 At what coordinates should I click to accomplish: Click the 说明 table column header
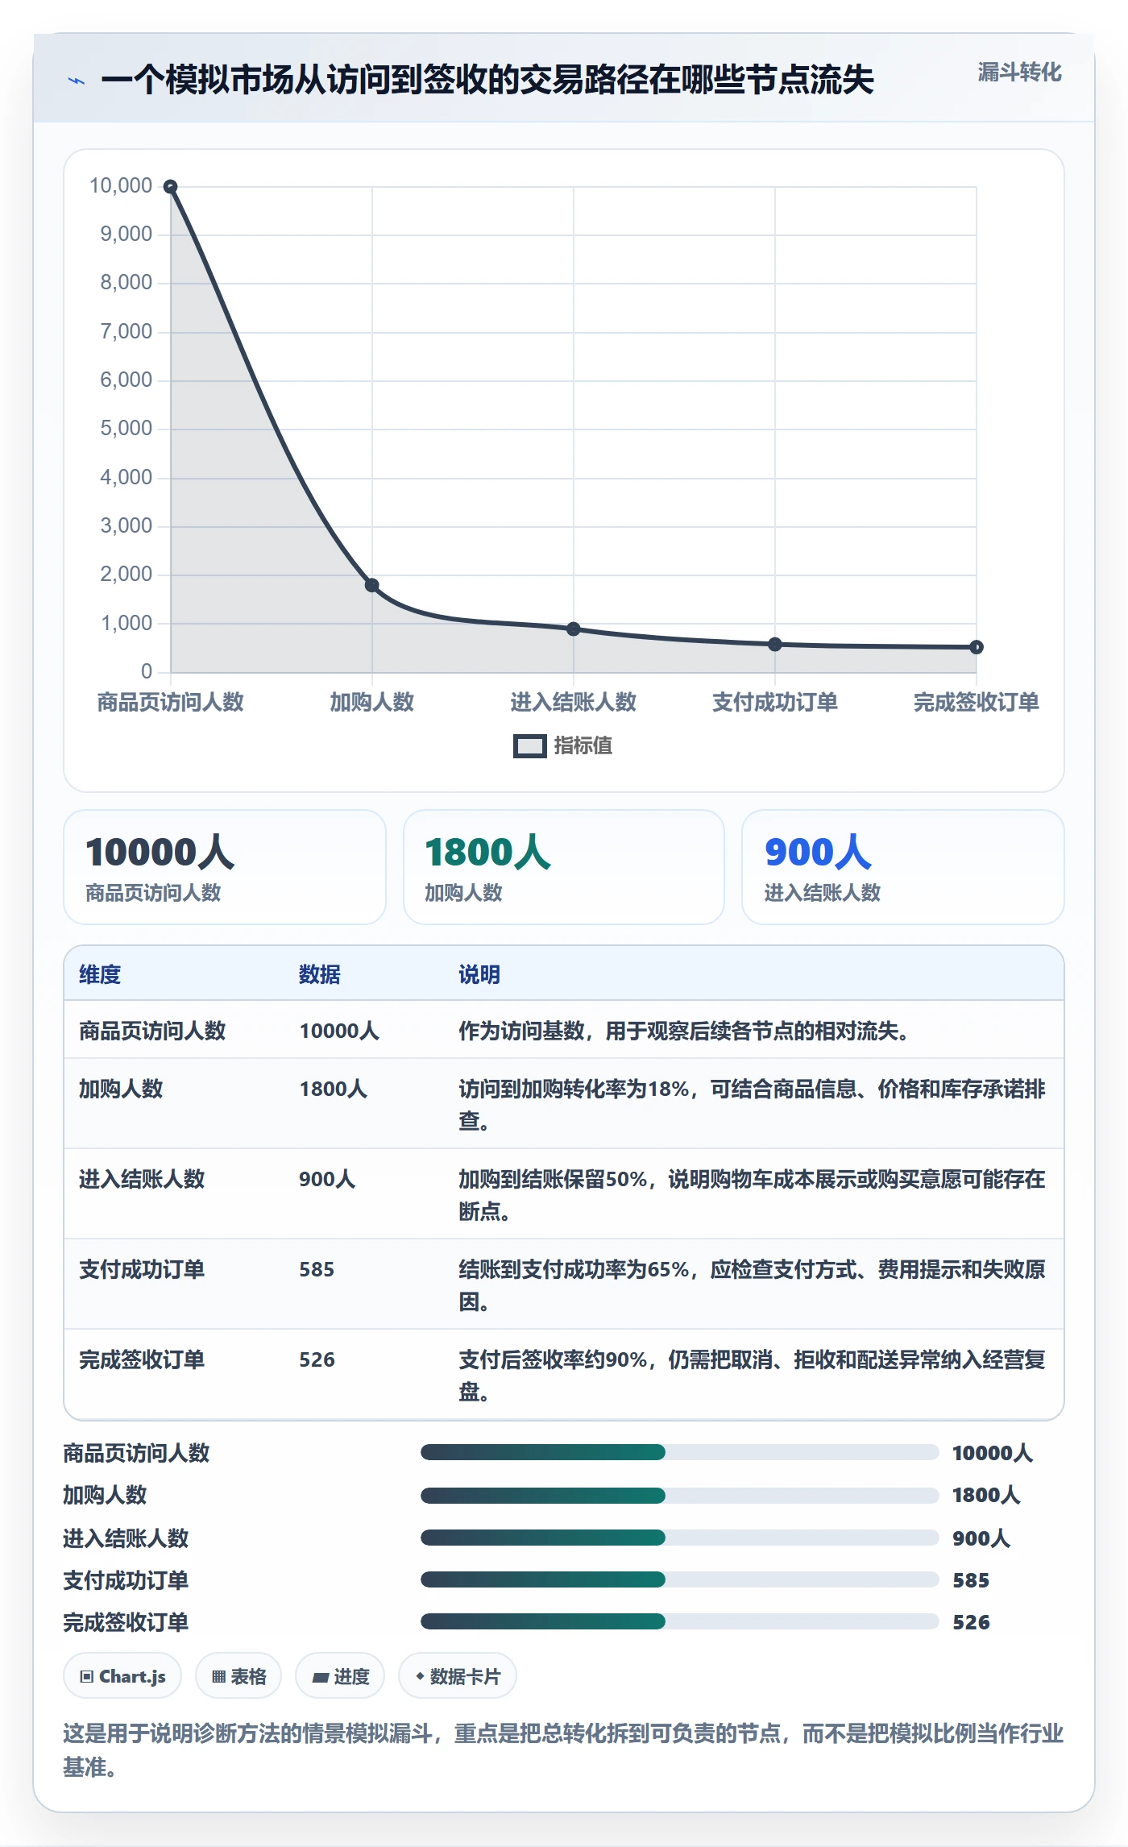pyautogui.click(x=479, y=974)
